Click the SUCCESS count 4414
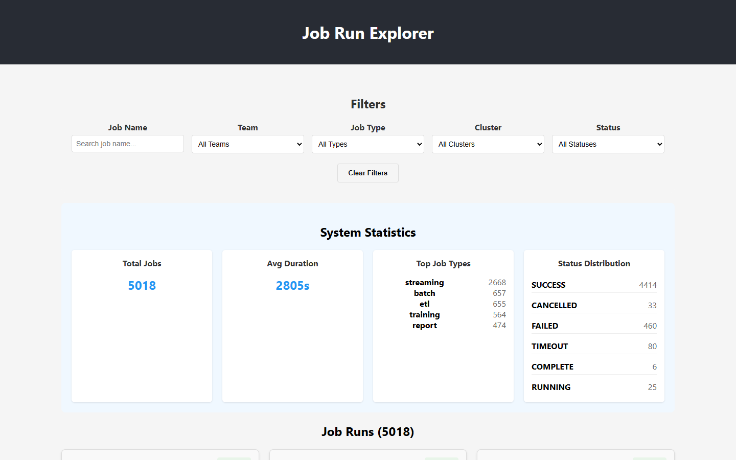 click(648, 285)
